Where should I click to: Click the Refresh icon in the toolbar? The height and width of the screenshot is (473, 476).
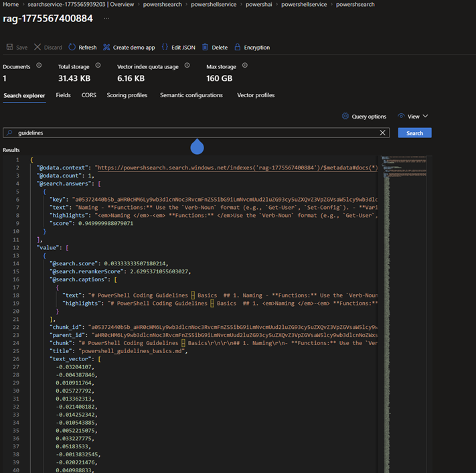click(72, 48)
